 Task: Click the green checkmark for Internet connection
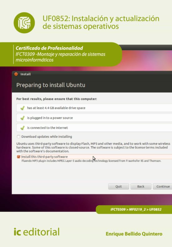click(x=22, y=128)
